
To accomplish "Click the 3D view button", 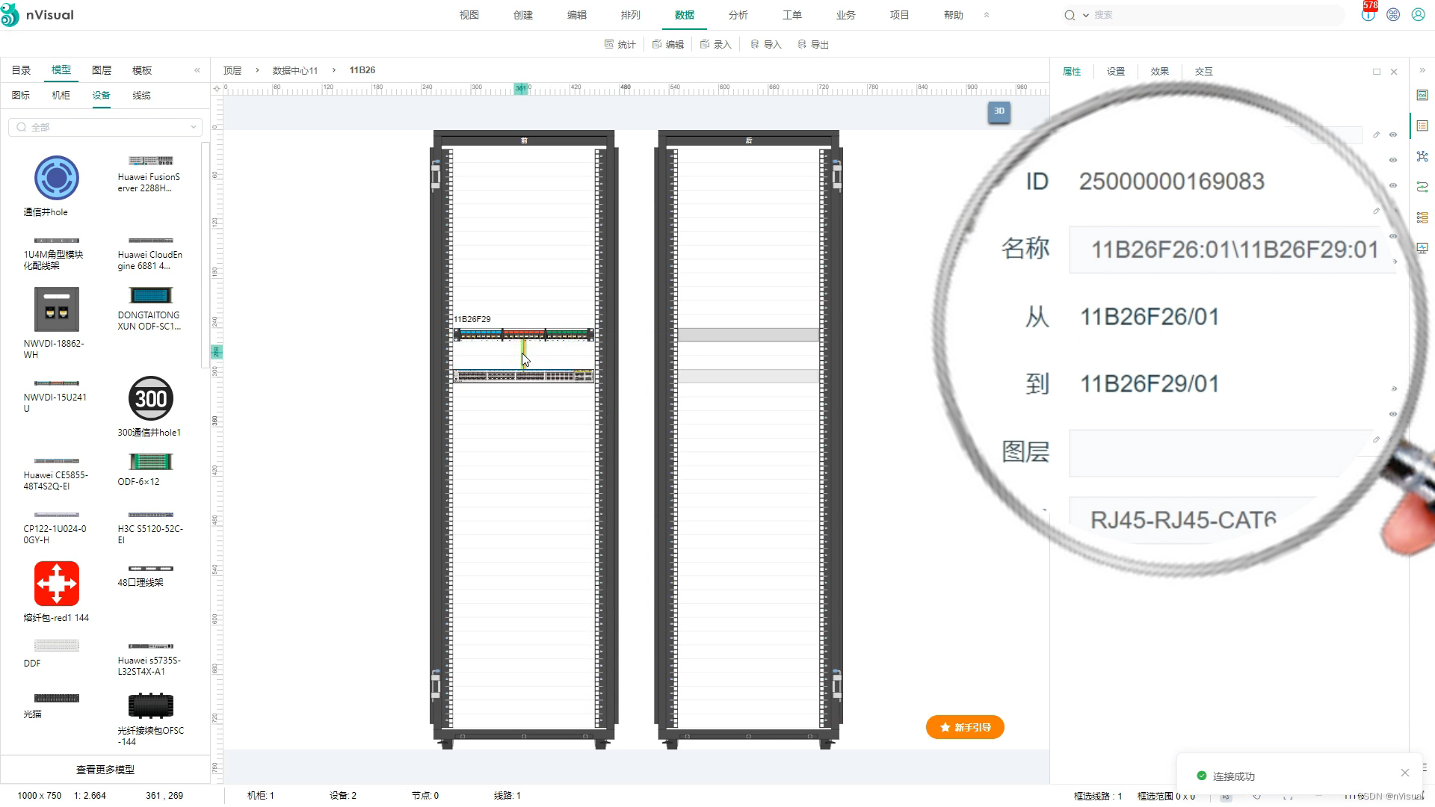I will (999, 111).
